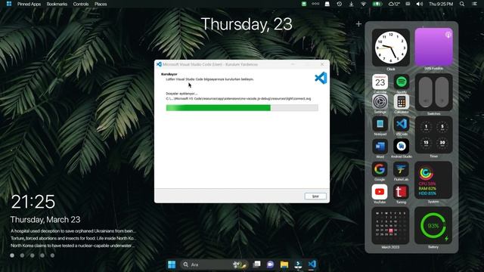484x272 pixels.
Task: Open the purple podcast widget tile
Action: click(433, 47)
